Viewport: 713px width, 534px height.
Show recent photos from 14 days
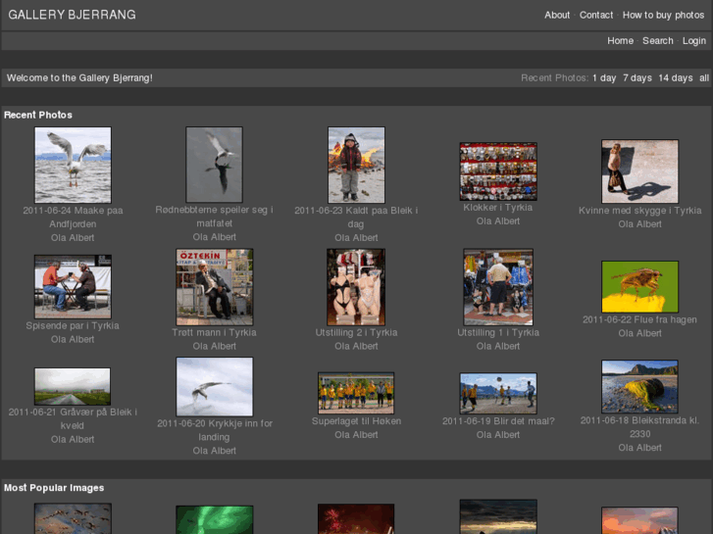point(675,77)
